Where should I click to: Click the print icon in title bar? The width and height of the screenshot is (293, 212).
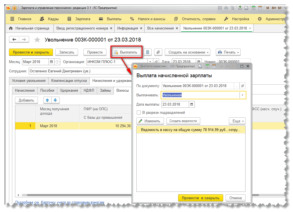[226, 8]
